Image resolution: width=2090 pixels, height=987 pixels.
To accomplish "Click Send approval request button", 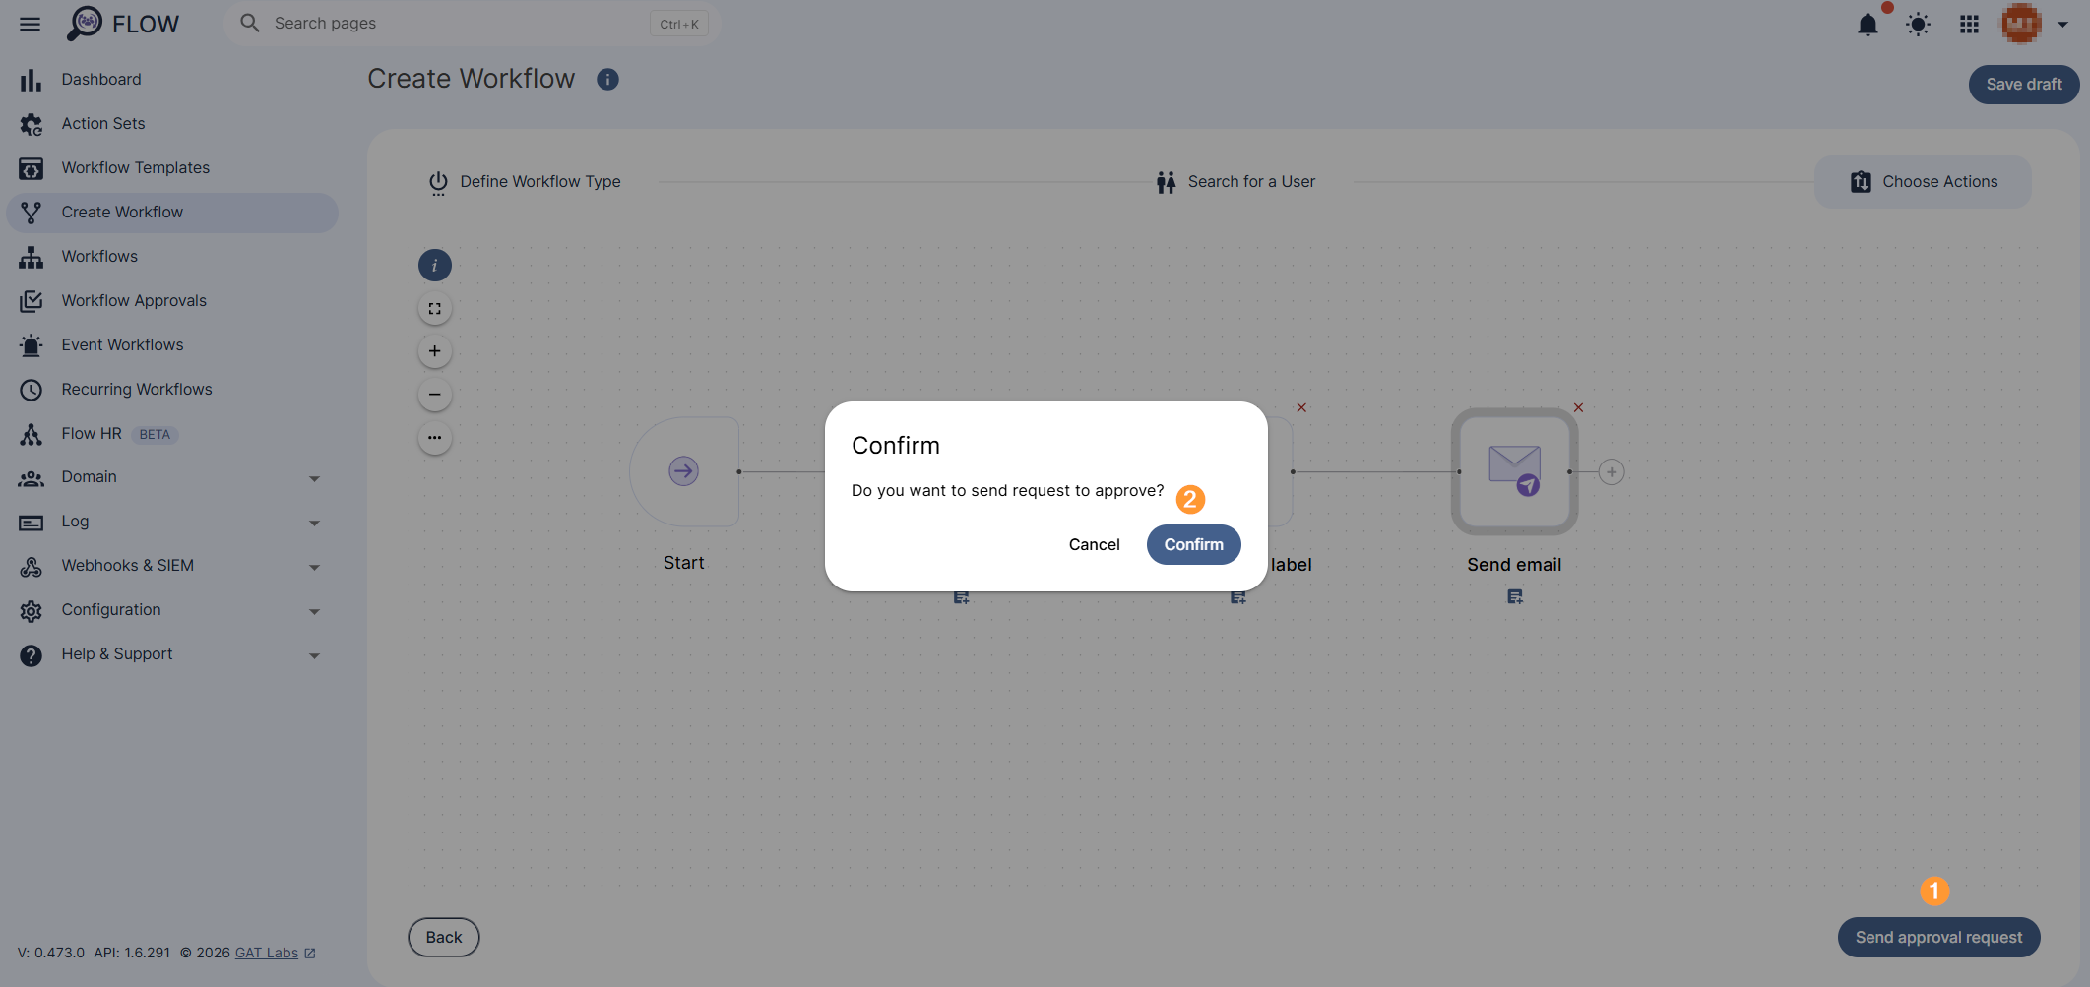I will click(1939, 938).
